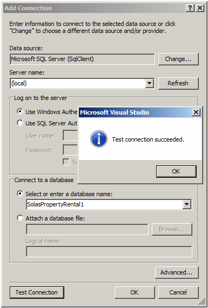Click the User name: label
The width and height of the screenshot is (208, 308).
41,136
